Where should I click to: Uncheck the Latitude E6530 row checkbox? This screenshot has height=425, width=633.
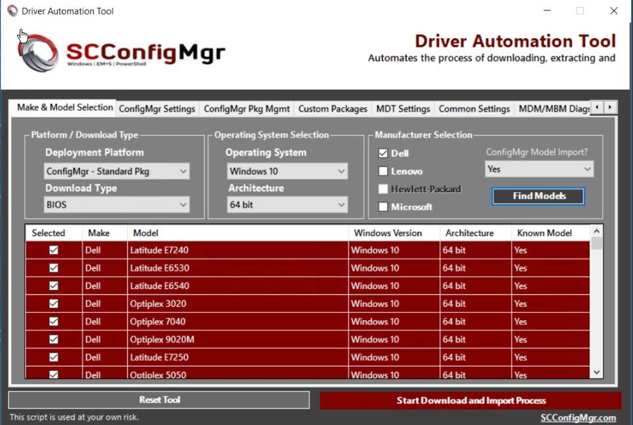(54, 268)
